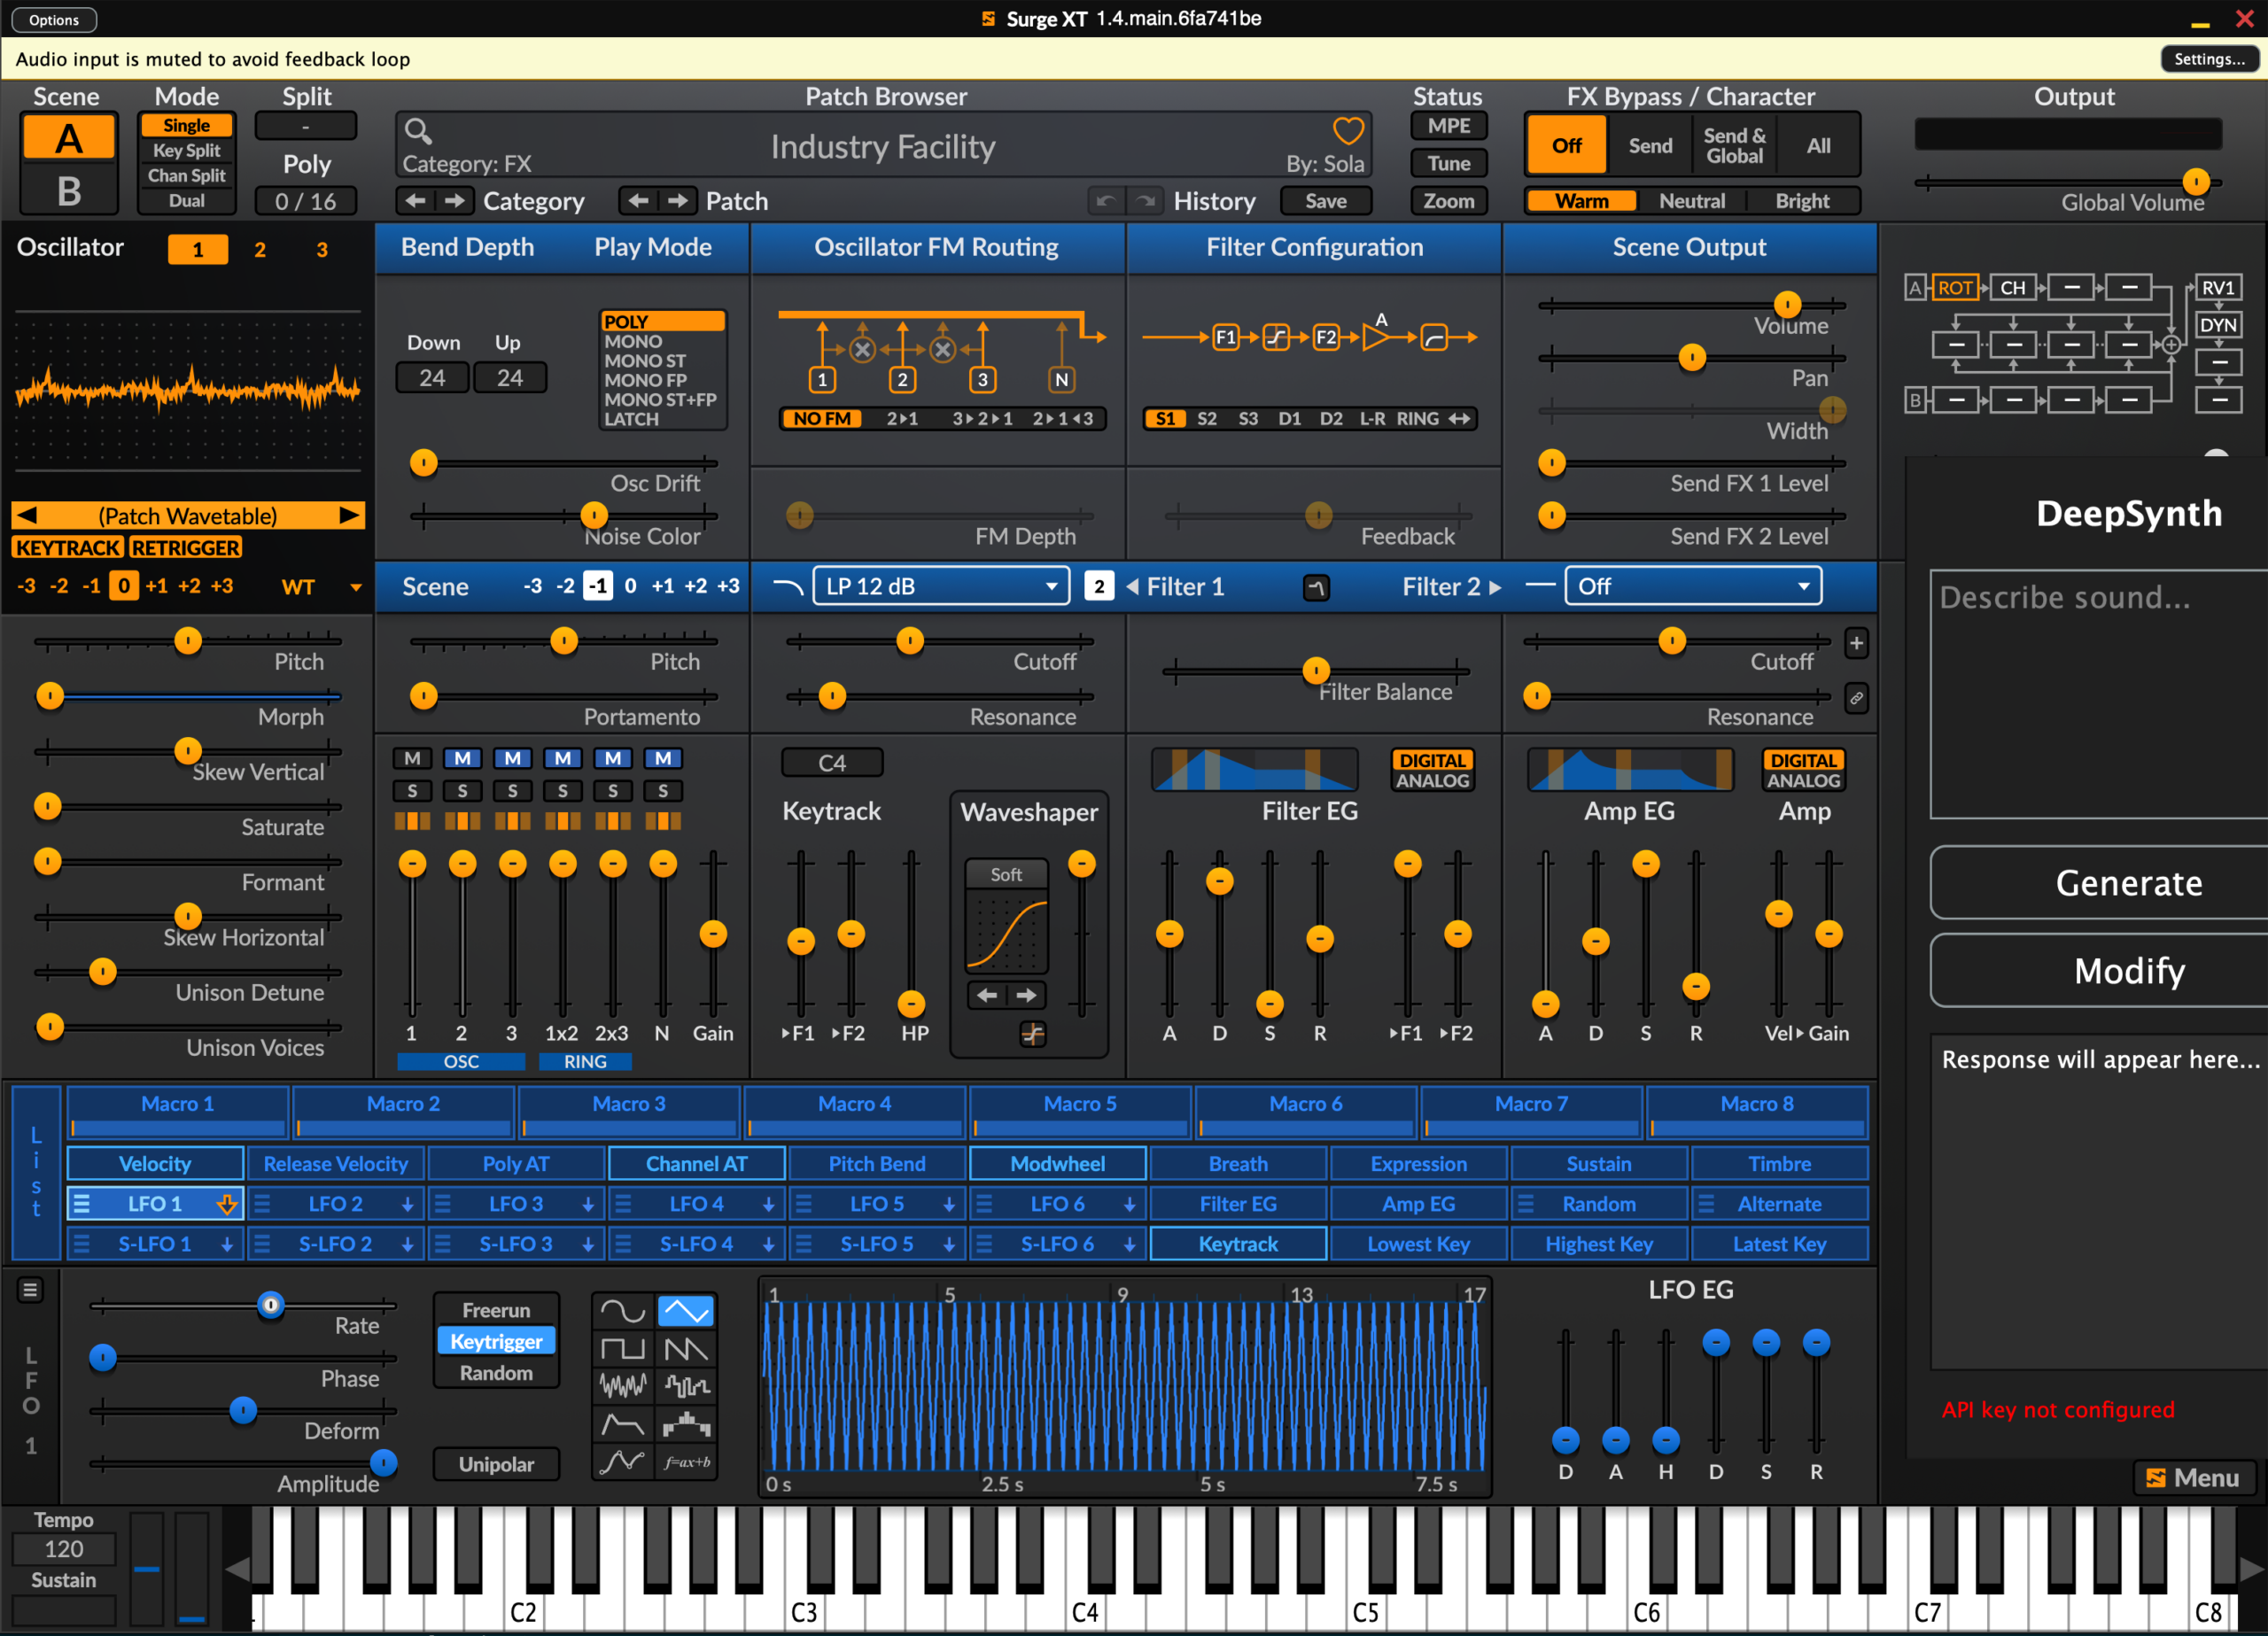Select the square LFO waveform shape
This screenshot has width=2268, height=1636.
tap(622, 1350)
